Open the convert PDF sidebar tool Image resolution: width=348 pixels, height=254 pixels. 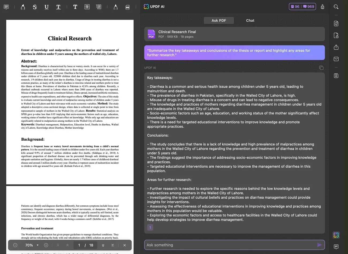pos(336,24)
